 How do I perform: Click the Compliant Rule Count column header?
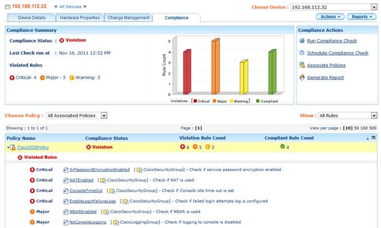[289, 138]
